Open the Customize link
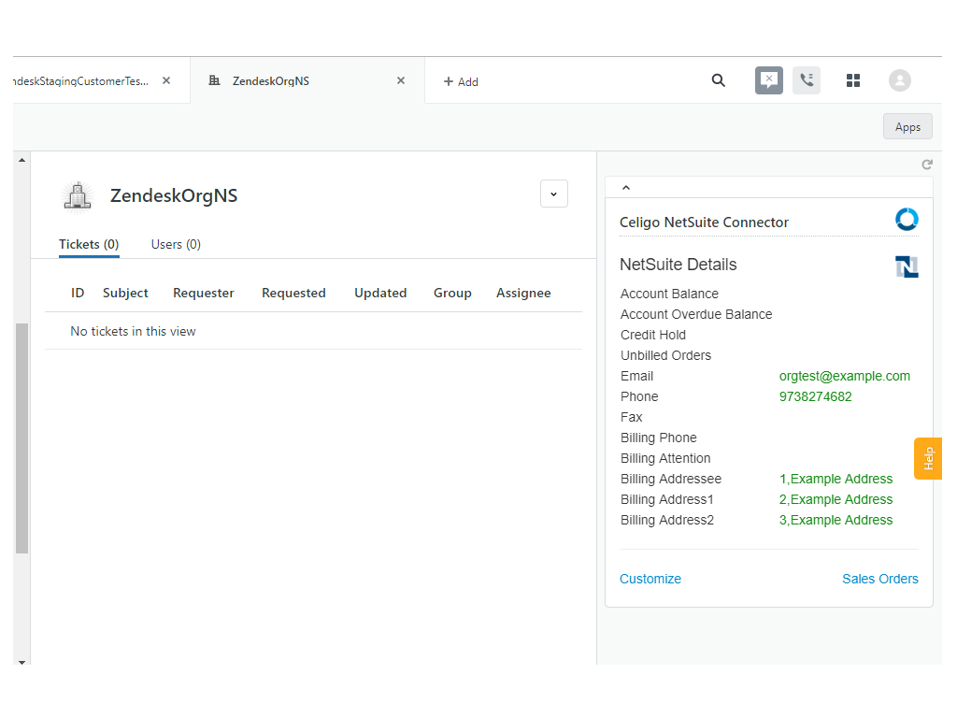The width and height of the screenshot is (957, 718). tap(650, 579)
